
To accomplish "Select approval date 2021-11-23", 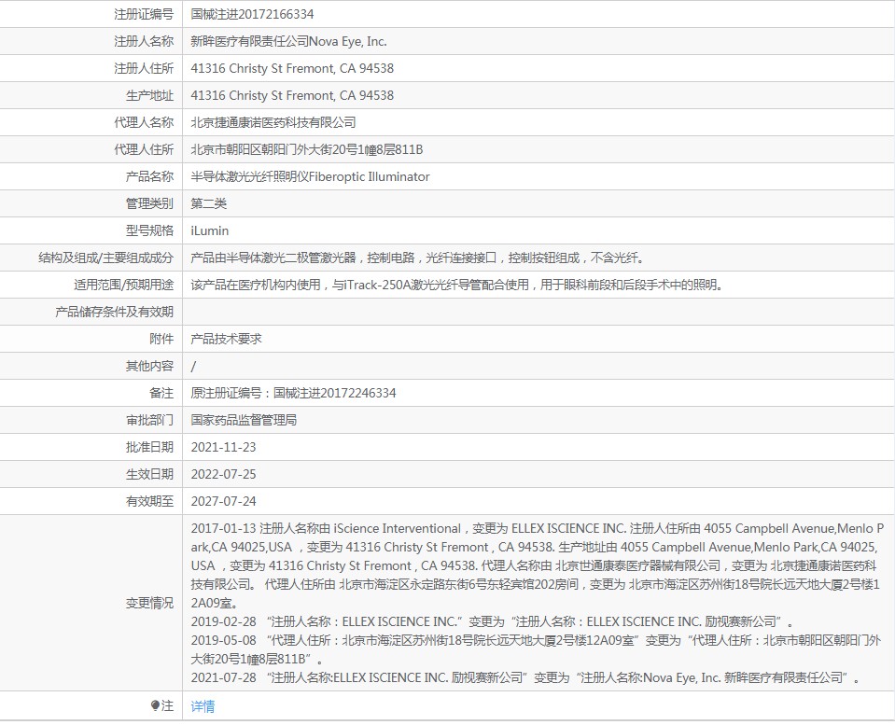I will coord(223,447).
